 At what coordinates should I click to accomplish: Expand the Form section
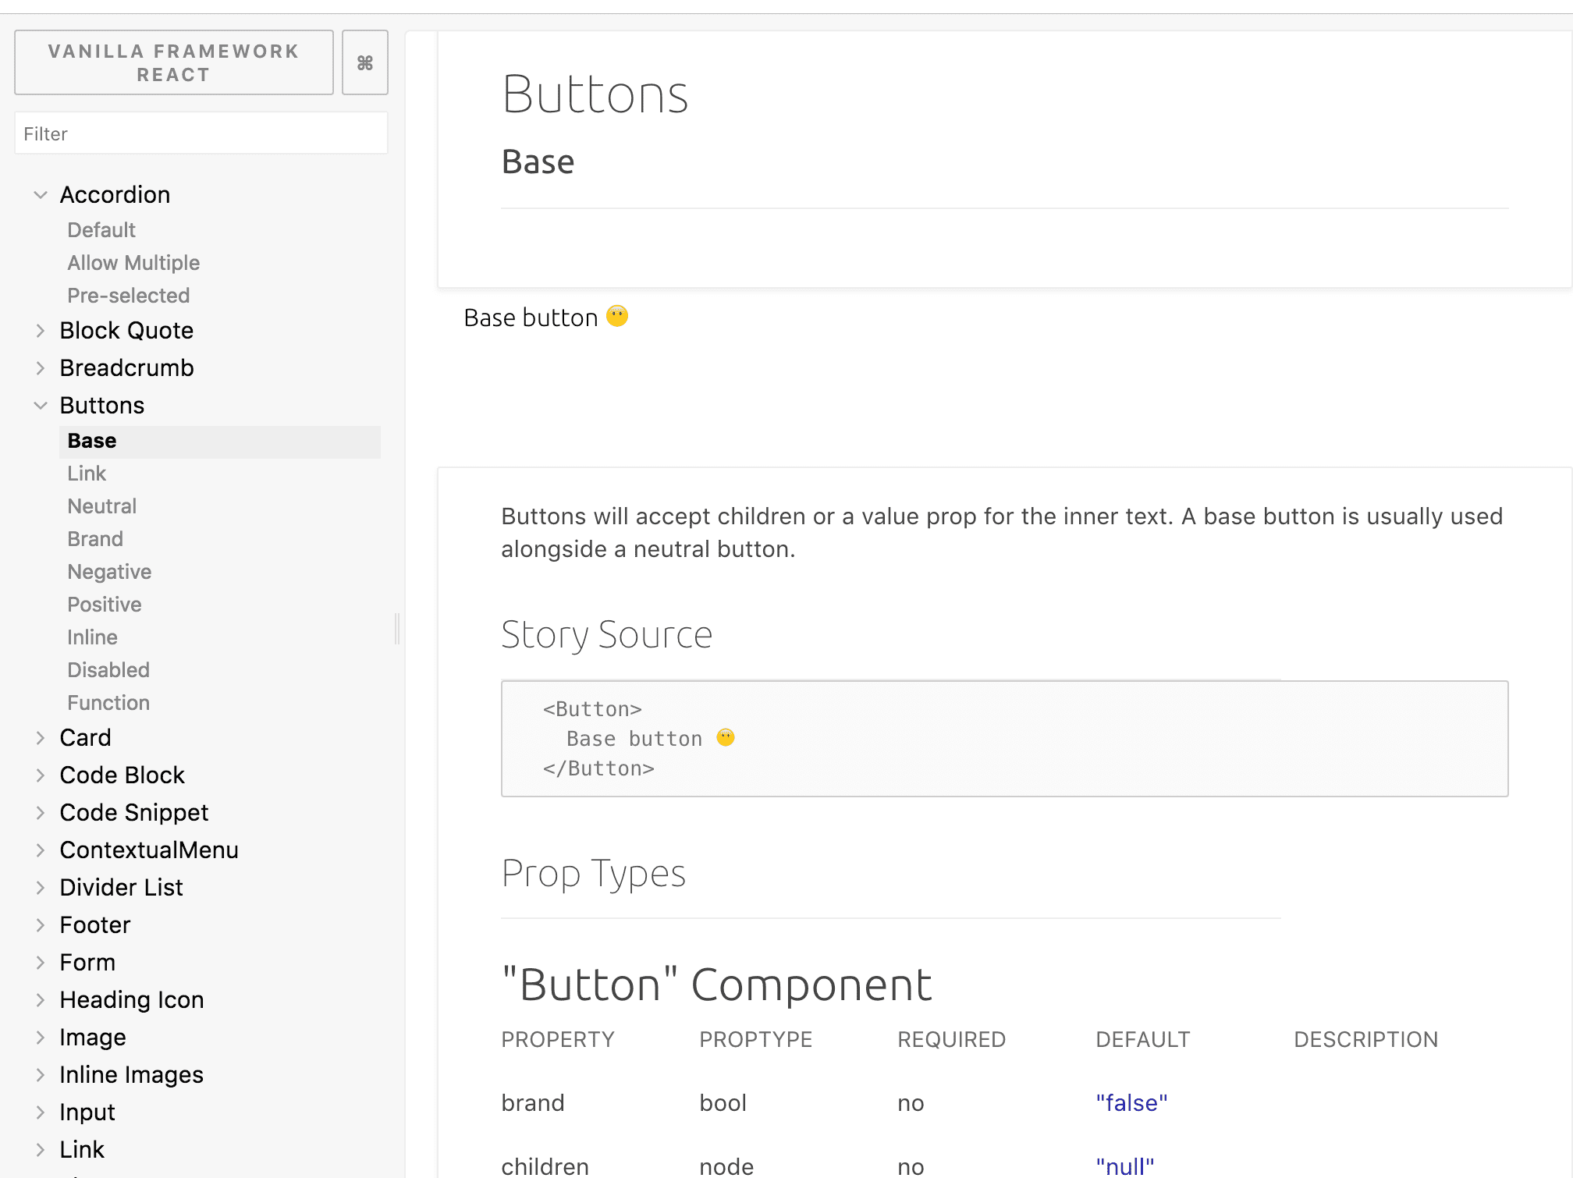click(87, 962)
